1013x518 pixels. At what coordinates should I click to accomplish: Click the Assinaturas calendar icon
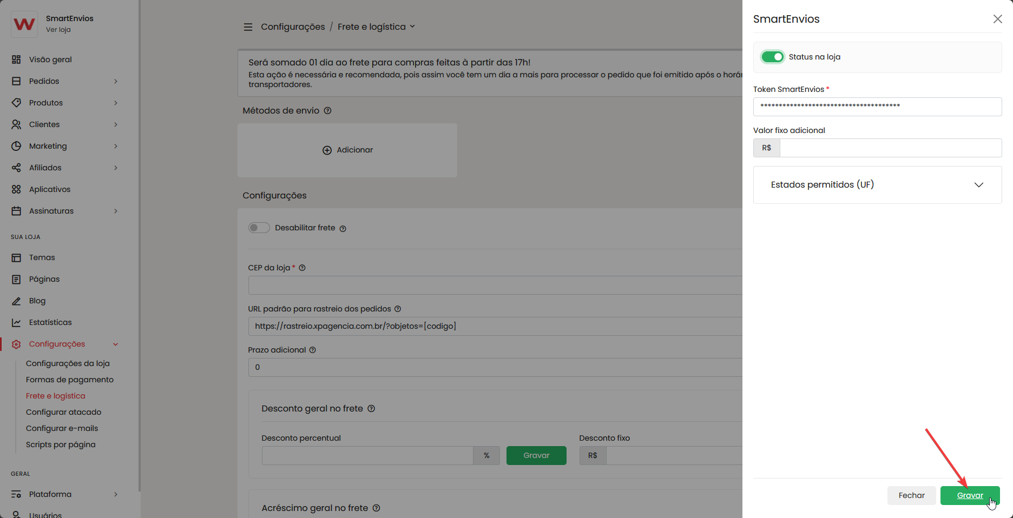[x=16, y=211]
